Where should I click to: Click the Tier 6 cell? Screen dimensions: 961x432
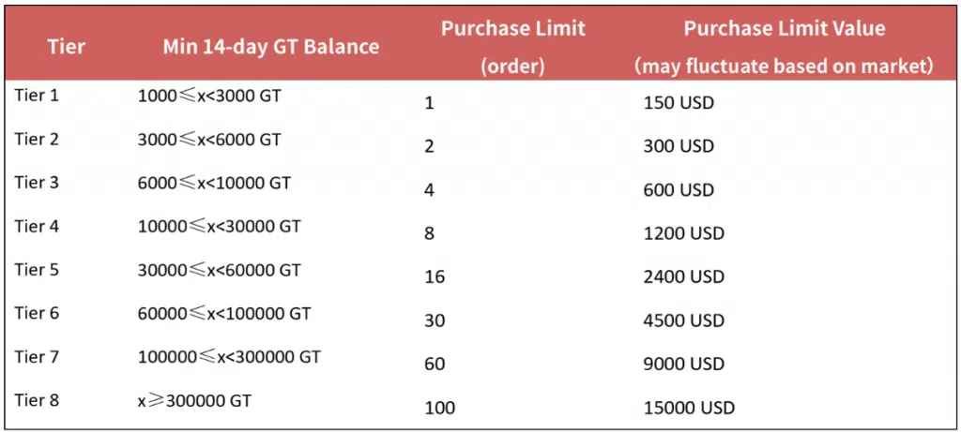tap(37, 313)
